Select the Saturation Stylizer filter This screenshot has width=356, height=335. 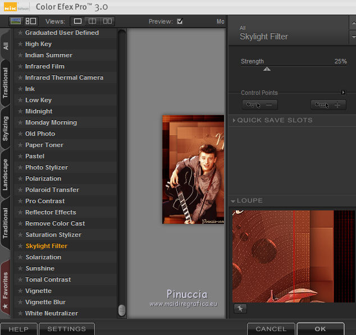click(66, 235)
